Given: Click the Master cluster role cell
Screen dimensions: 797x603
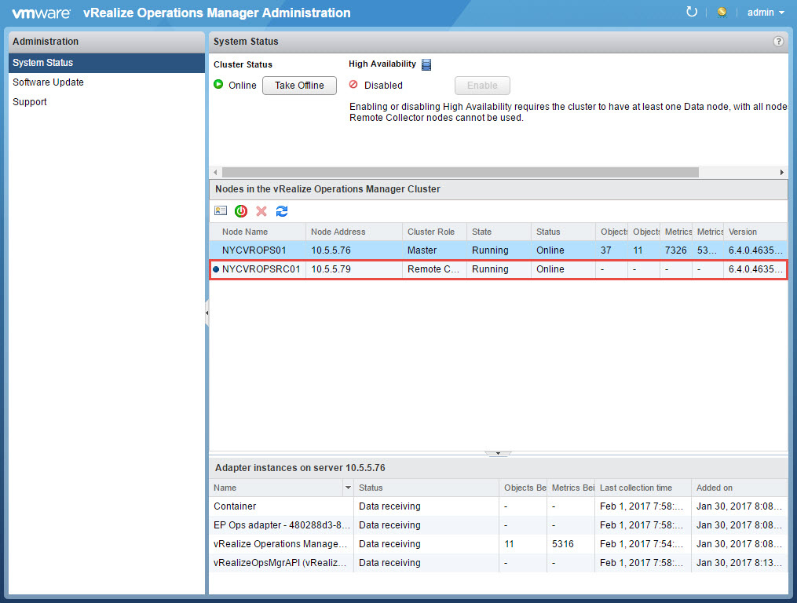Looking at the screenshot, I should [434, 250].
